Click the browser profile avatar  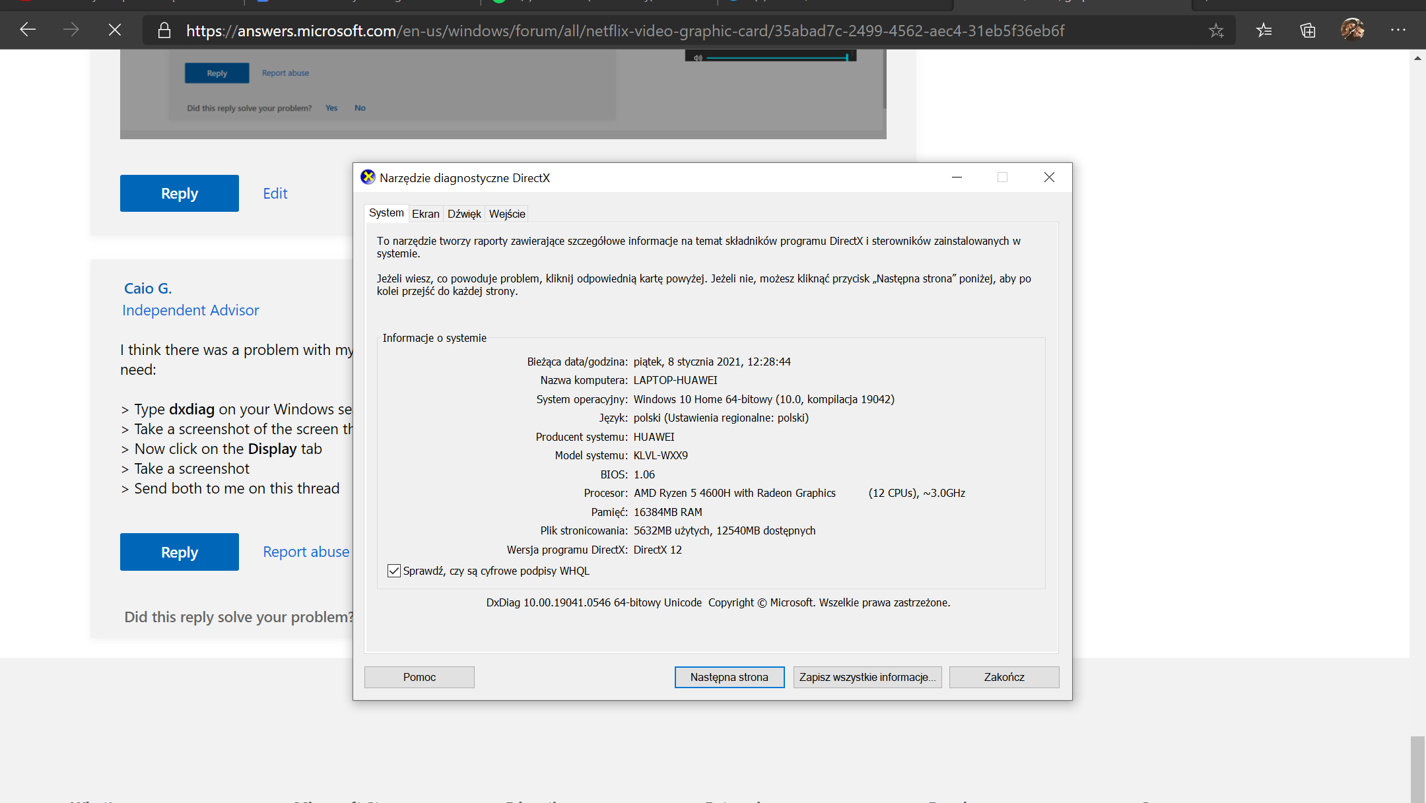[x=1352, y=30]
